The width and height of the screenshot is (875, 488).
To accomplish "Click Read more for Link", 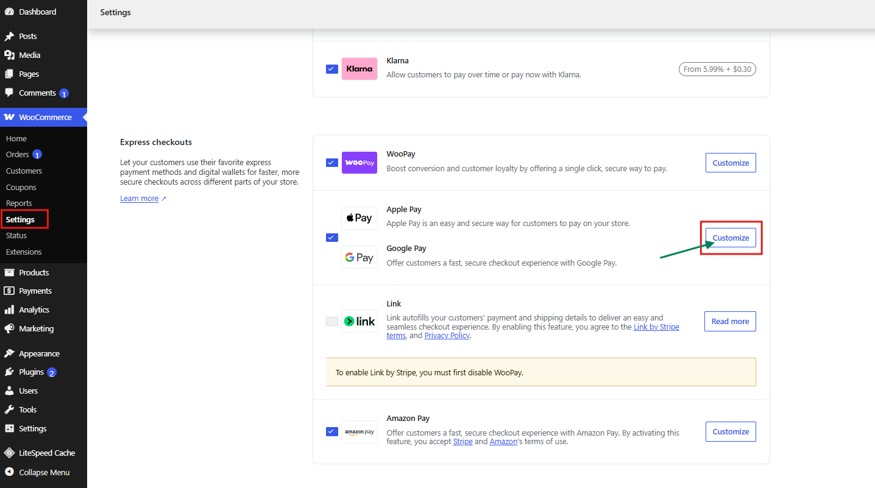I will pyautogui.click(x=730, y=321).
